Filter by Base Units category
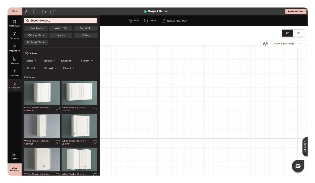The width and height of the screenshot is (315, 183). pyautogui.click(x=36, y=28)
